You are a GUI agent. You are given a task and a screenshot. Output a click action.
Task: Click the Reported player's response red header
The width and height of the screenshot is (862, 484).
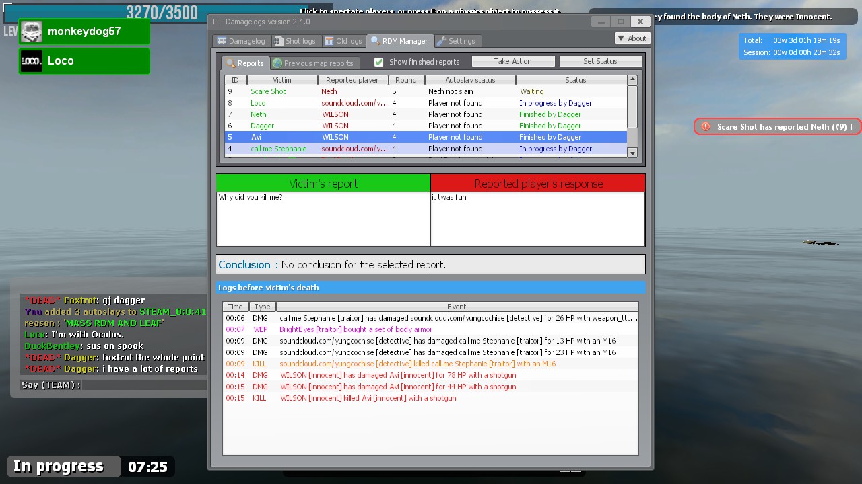(538, 184)
